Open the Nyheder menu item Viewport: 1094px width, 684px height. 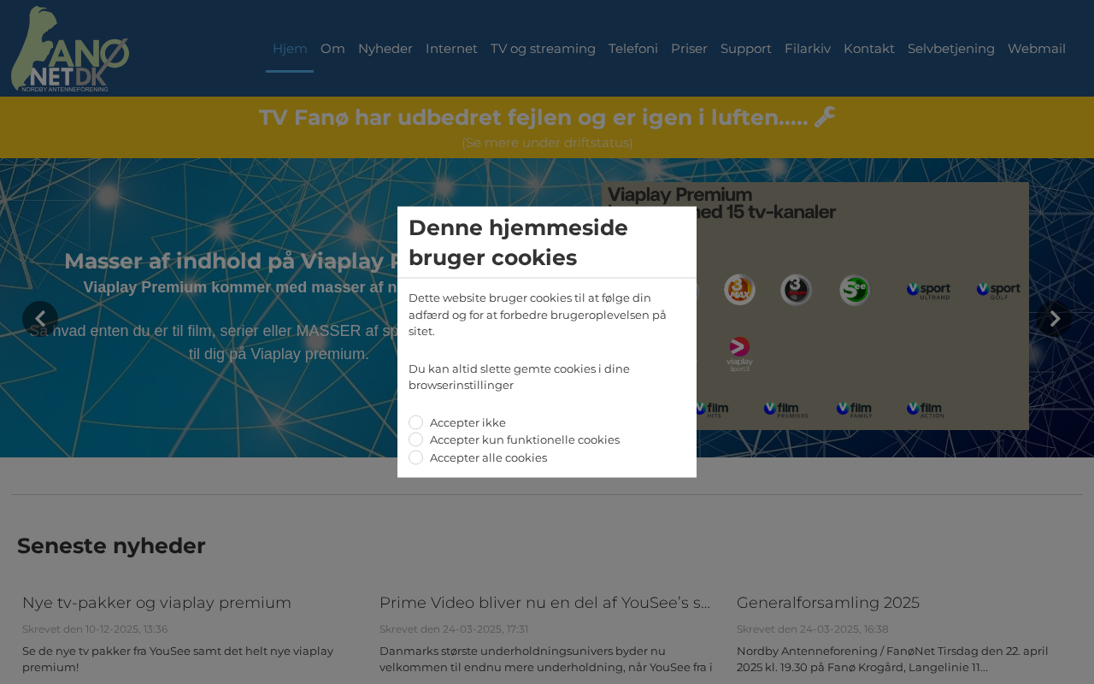coord(385,49)
